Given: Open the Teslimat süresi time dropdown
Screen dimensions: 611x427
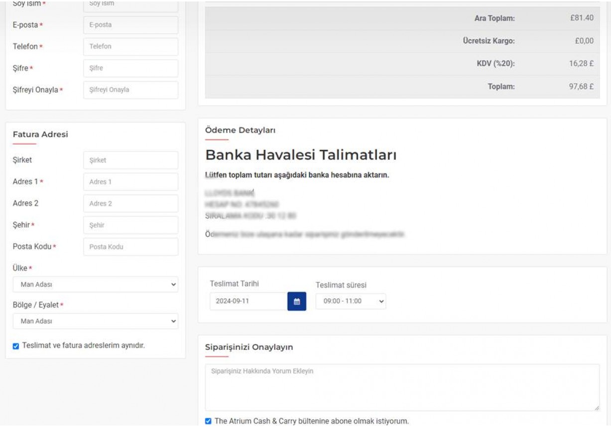Looking at the screenshot, I should point(351,301).
